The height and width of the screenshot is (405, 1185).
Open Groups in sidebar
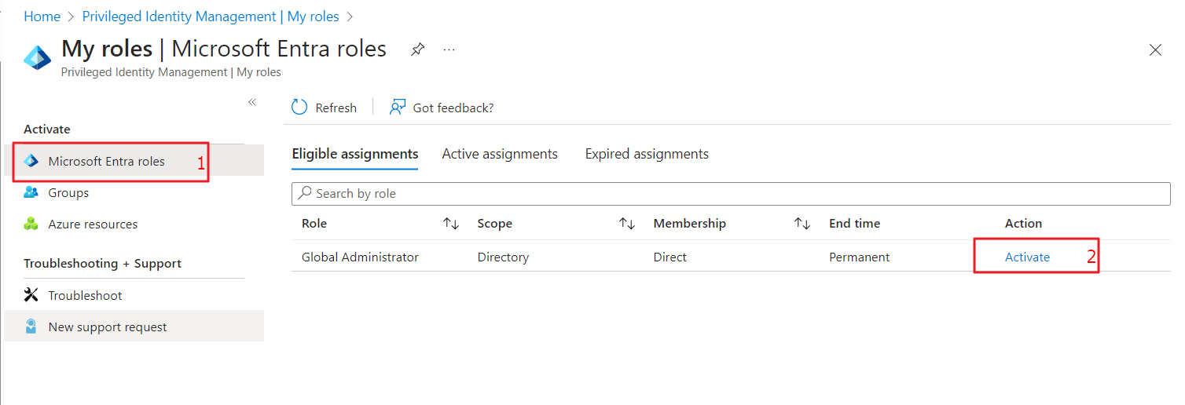tap(134, 192)
